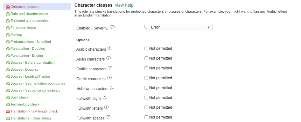Click help bubble icon beside Arabic characters

pyautogui.click(x=109, y=48)
